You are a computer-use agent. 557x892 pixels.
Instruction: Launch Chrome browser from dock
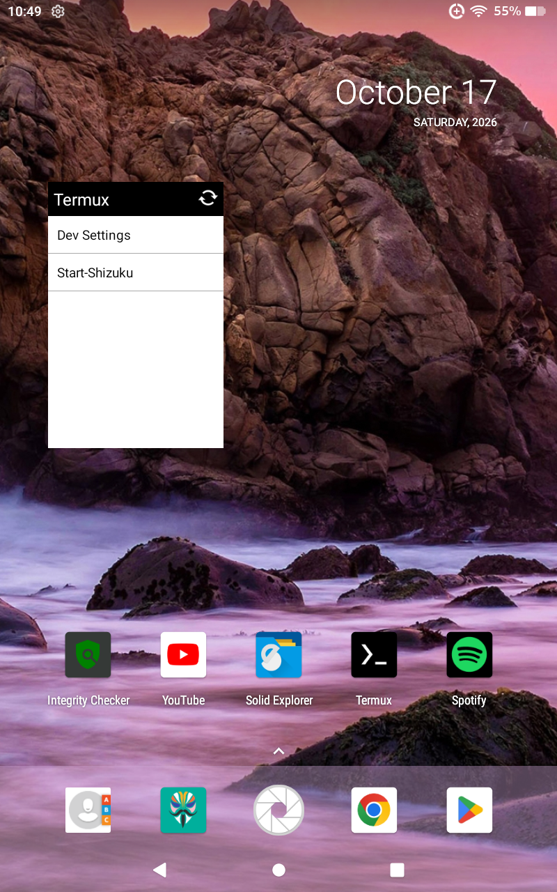tap(374, 810)
